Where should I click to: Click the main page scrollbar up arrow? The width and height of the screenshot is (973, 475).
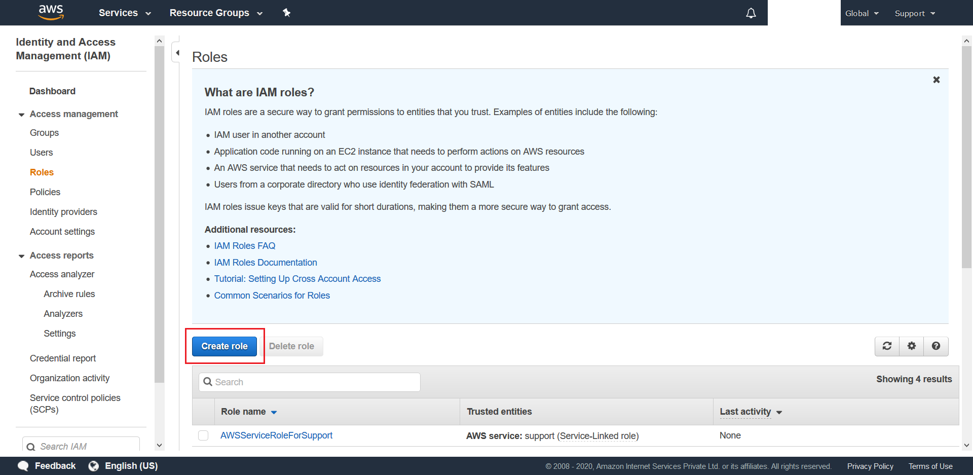pos(966,41)
